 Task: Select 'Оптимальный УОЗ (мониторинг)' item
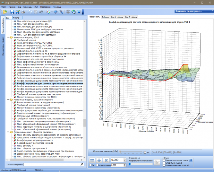coord(33,116)
